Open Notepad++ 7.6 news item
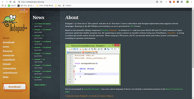Screen dimensions: 194x99 [39, 36]
